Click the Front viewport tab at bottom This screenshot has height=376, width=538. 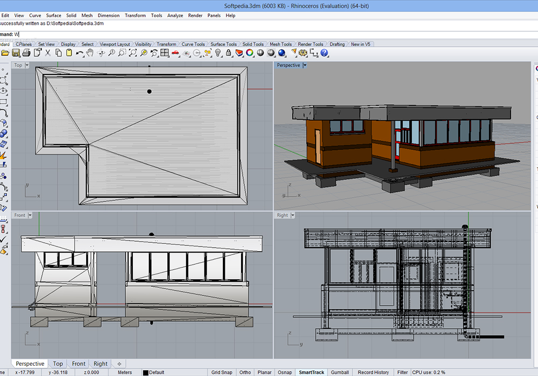click(79, 364)
